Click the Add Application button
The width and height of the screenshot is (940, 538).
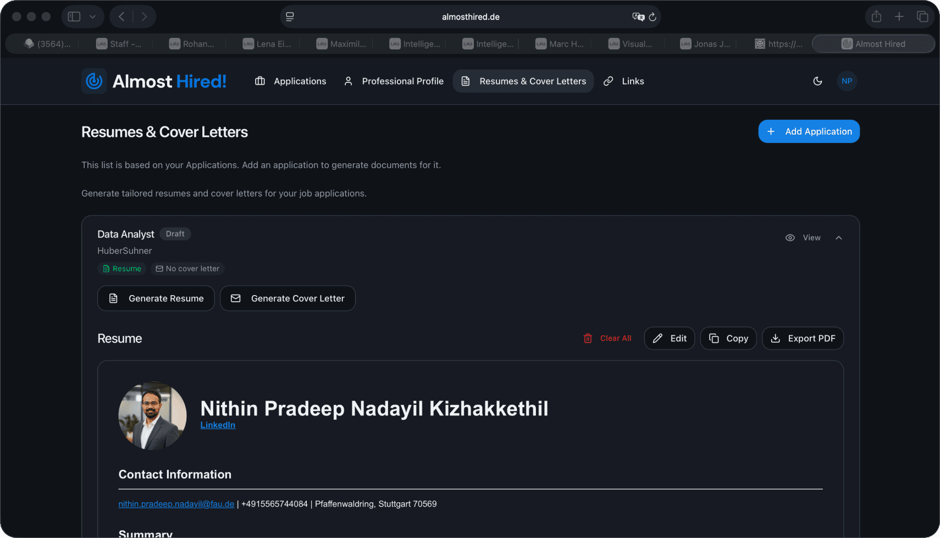(x=809, y=131)
